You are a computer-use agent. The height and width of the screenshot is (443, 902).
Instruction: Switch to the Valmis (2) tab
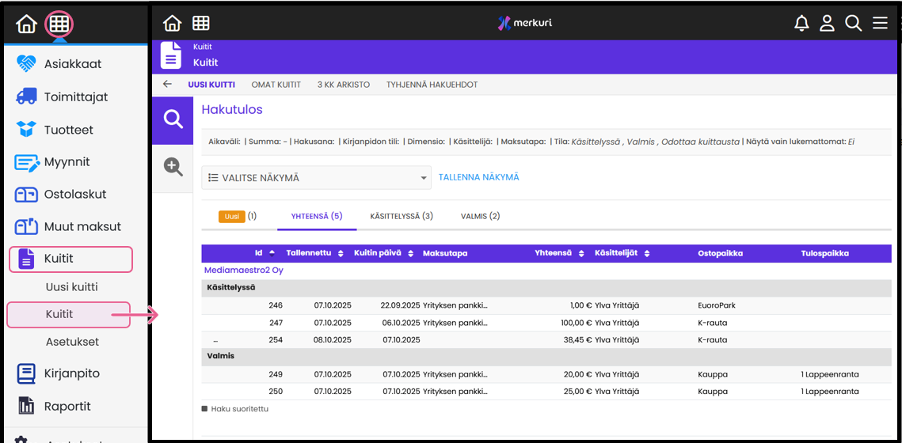480,216
